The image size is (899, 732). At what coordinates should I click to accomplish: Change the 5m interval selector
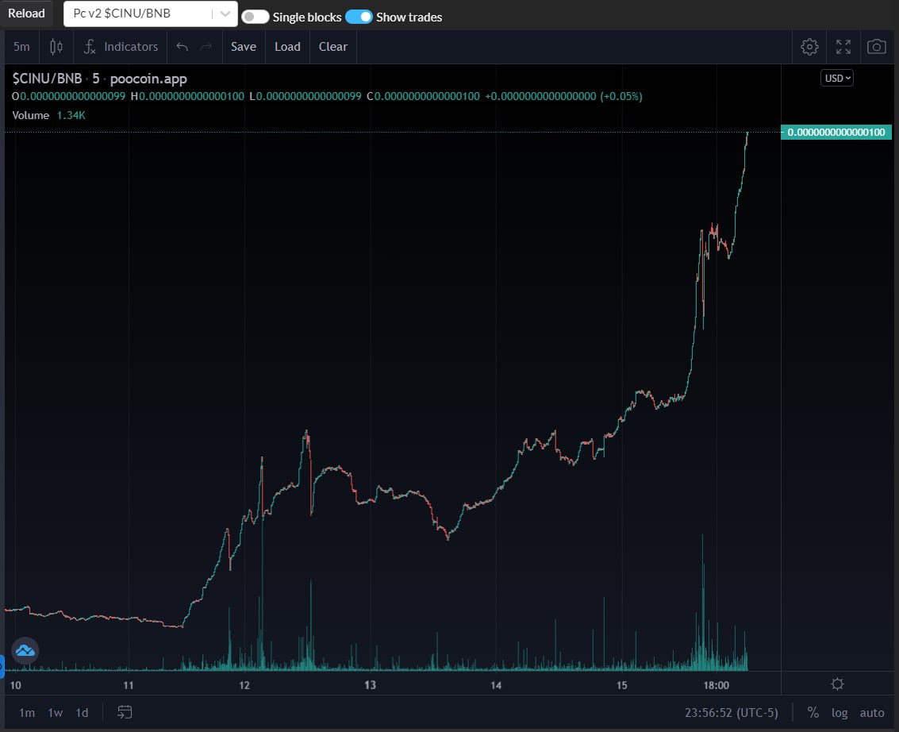tap(21, 47)
